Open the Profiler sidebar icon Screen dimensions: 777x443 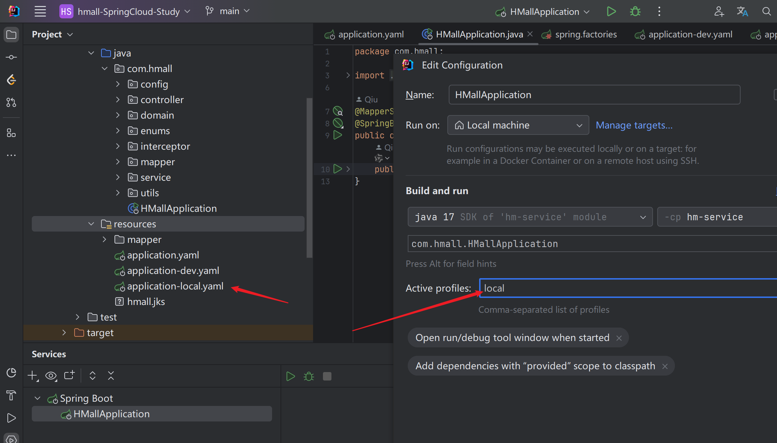[x=11, y=373]
